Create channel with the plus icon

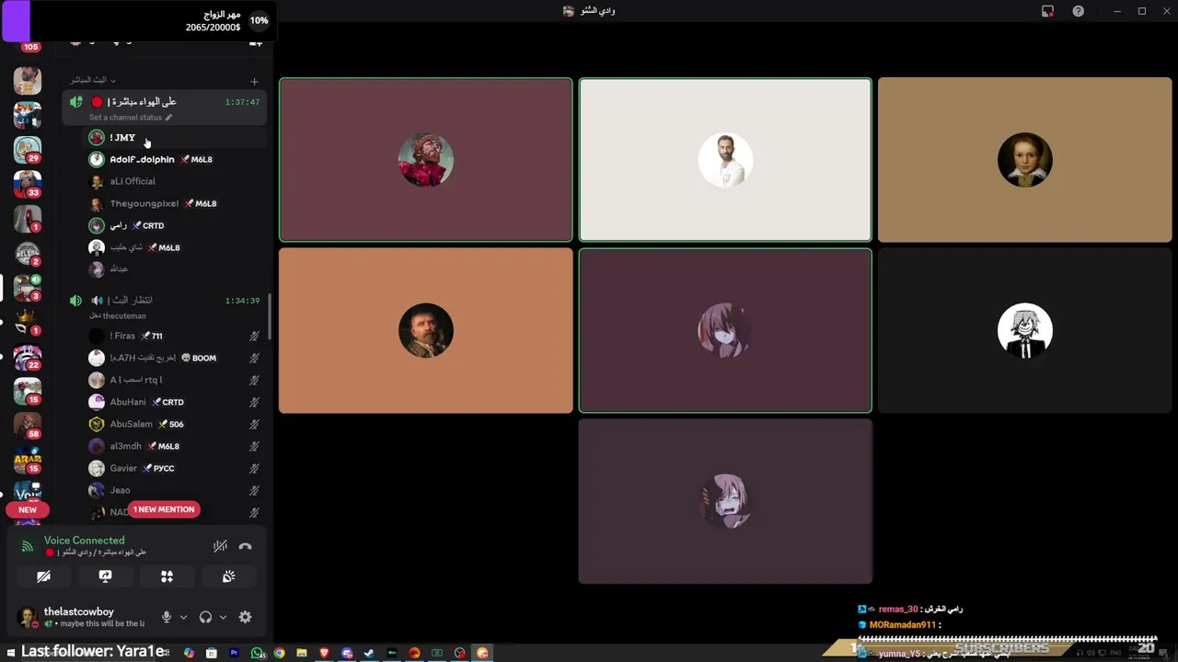click(254, 81)
